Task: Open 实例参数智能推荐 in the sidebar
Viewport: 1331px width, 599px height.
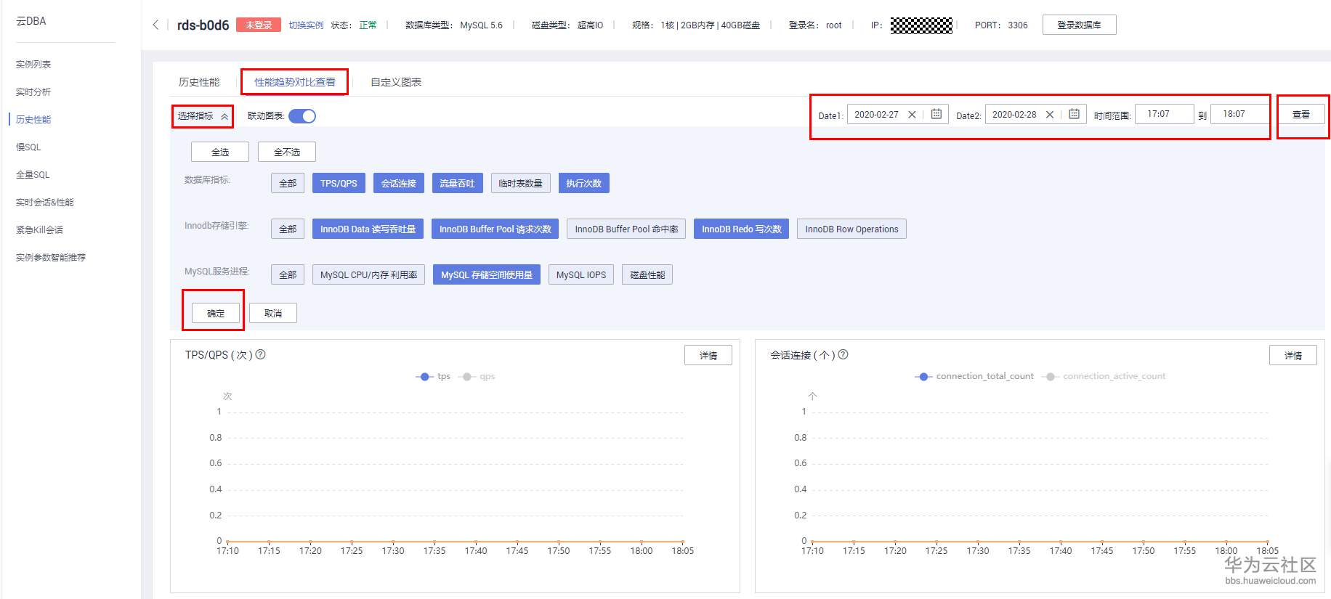Action: coord(51,257)
